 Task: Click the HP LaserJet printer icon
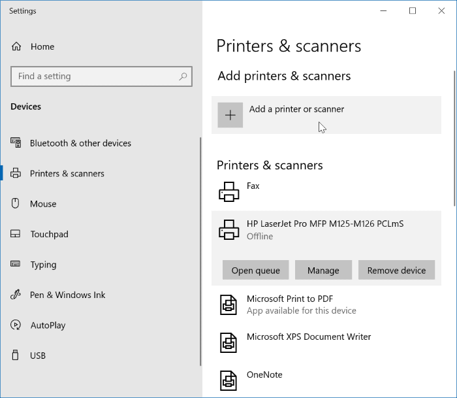coord(228,229)
